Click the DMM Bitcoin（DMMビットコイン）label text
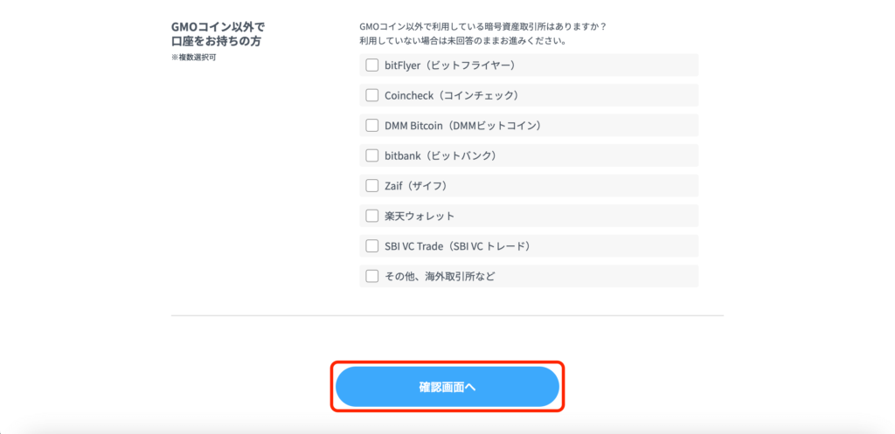895x434 pixels. tap(463, 126)
